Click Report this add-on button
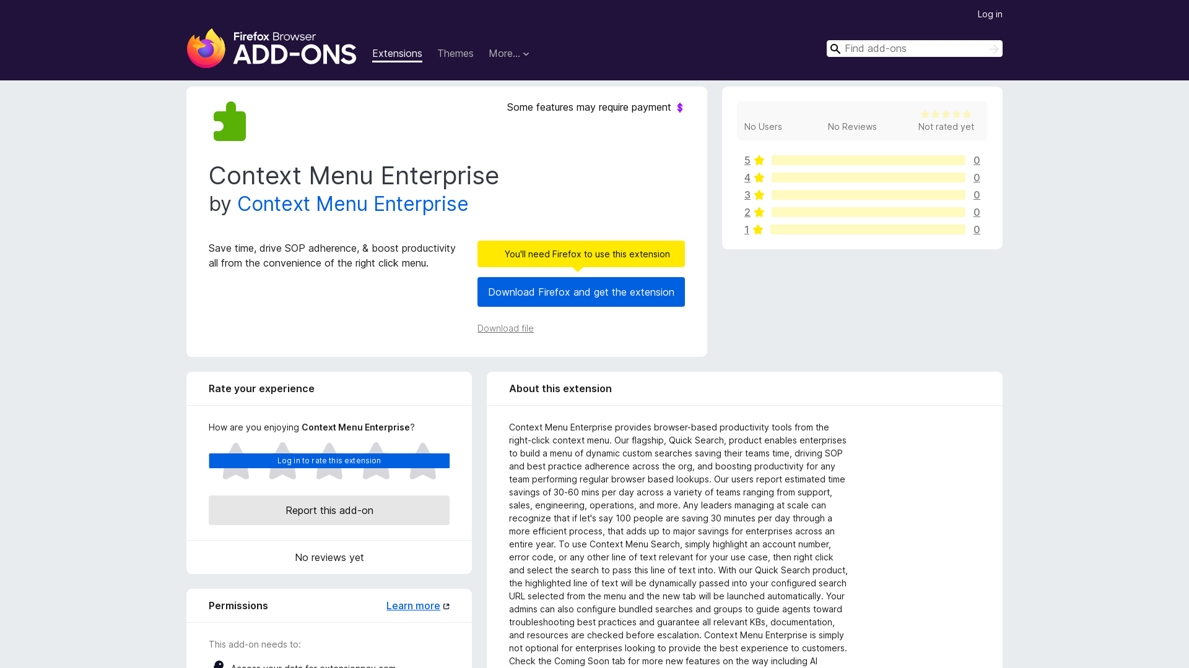 [x=329, y=510]
